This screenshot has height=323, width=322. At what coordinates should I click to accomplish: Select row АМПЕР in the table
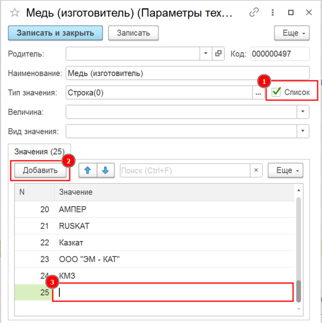pos(154,209)
